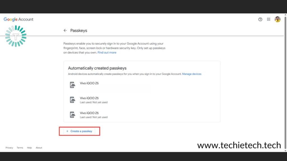Viewport: 287px width, 161px height.
Task: Select the second passkey marked Not yet used
Action: pos(89,100)
